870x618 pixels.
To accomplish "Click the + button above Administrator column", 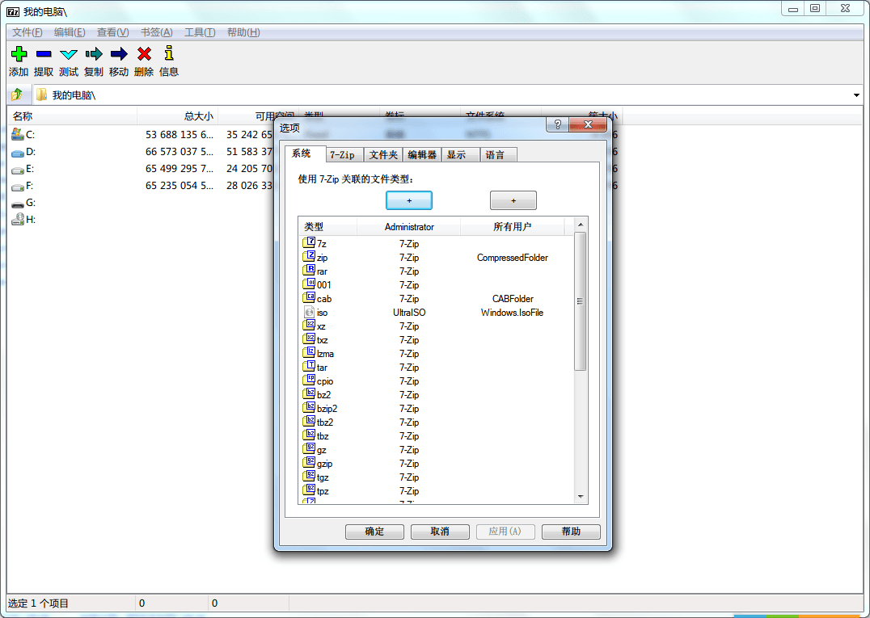I will (x=409, y=200).
